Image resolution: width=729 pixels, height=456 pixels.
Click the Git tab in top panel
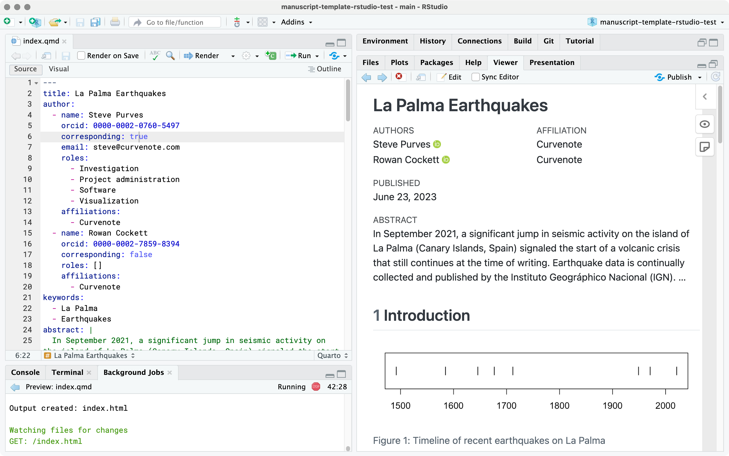(548, 40)
